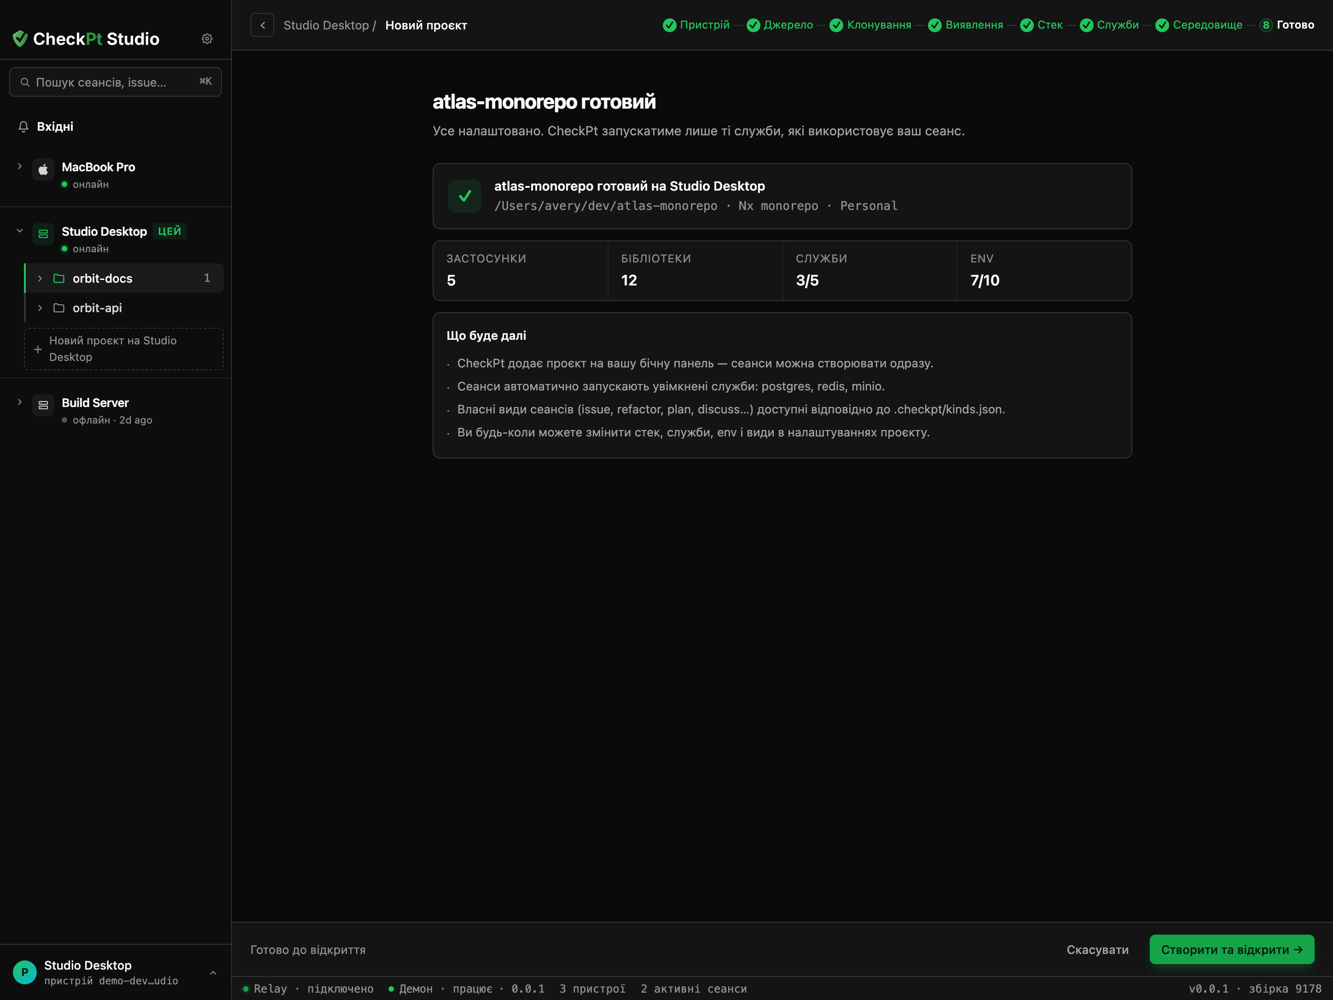Click 'Що буде далі' heading
The width and height of the screenshot is (1333, 1000).
tap(486, 335)
